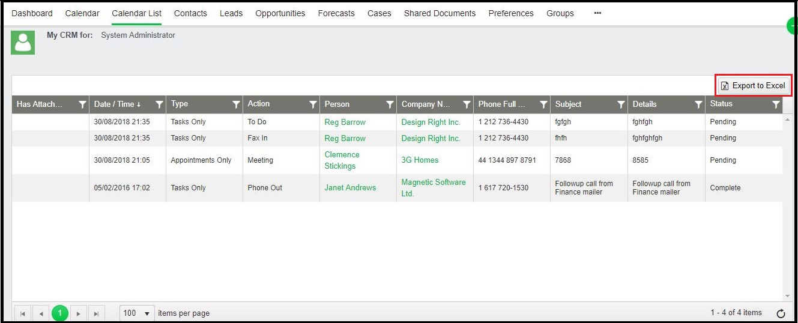Expand the more tabs ellipsis menu
The width and height of the screenshot is (798, 323).
[x=597, y=13]
